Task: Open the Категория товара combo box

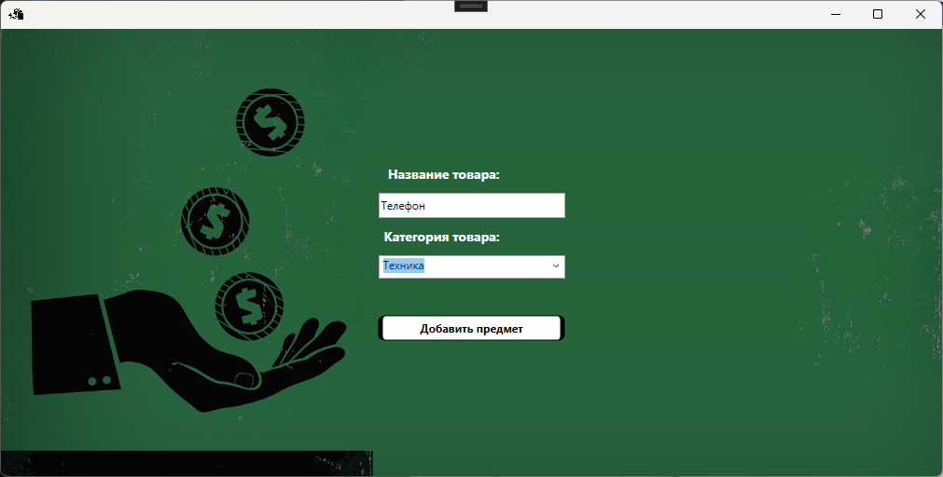Action: click(x=472, y=266)
